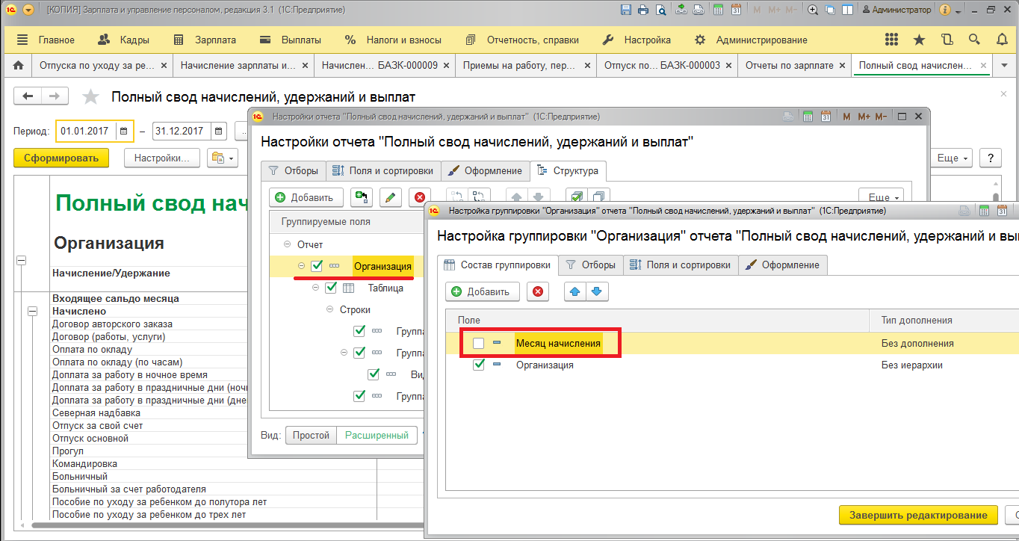Enable the Месяц начисления checkbox
Viewport: 1019px width, 541px height.
[479, 344]
